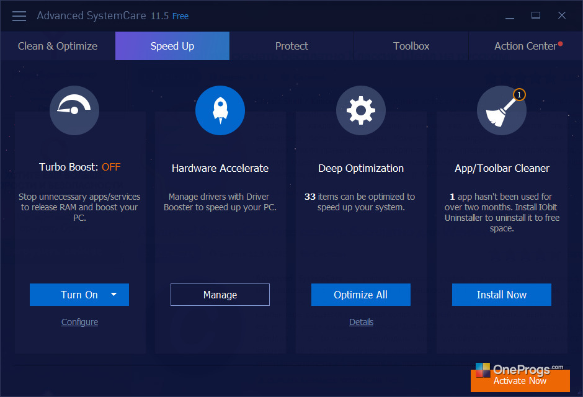Open the Configure link under Turbo Boost
This screenshot has height=397, width=583.
[x=79, y=322]
